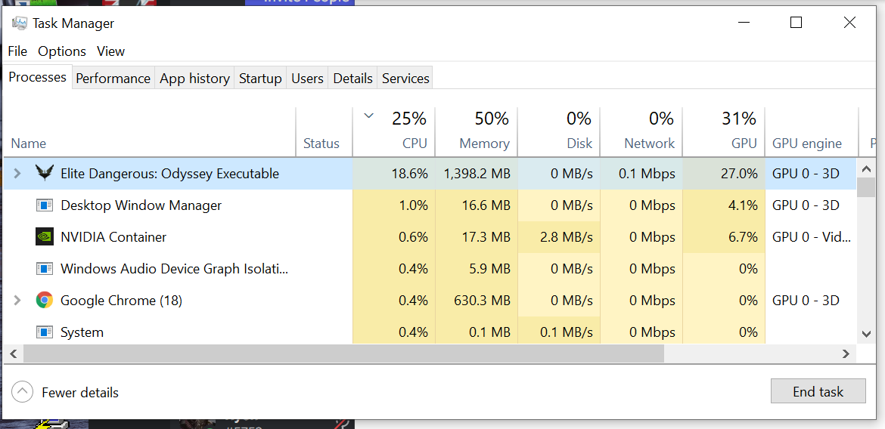
Task: Click the GPU 0 - Vid... engine cell
Action: (811, 236)
